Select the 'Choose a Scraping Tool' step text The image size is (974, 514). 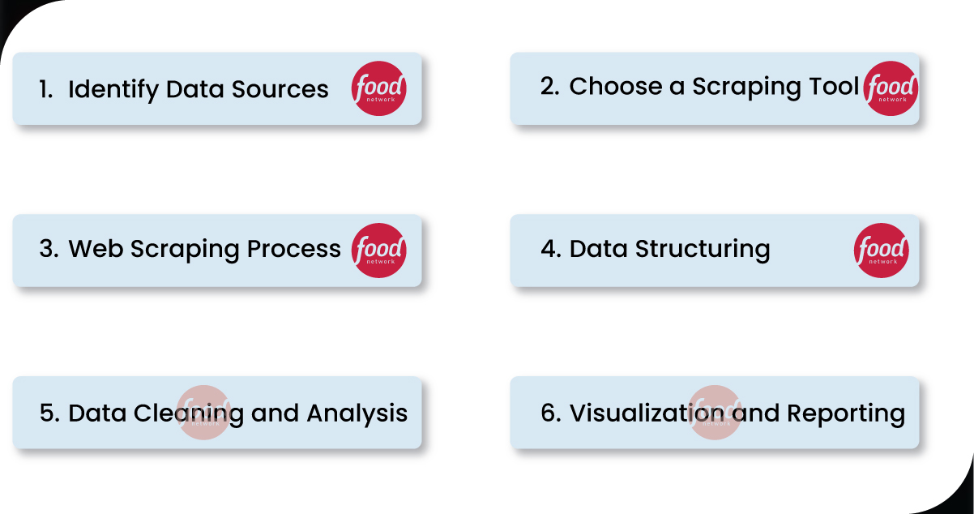714,87
